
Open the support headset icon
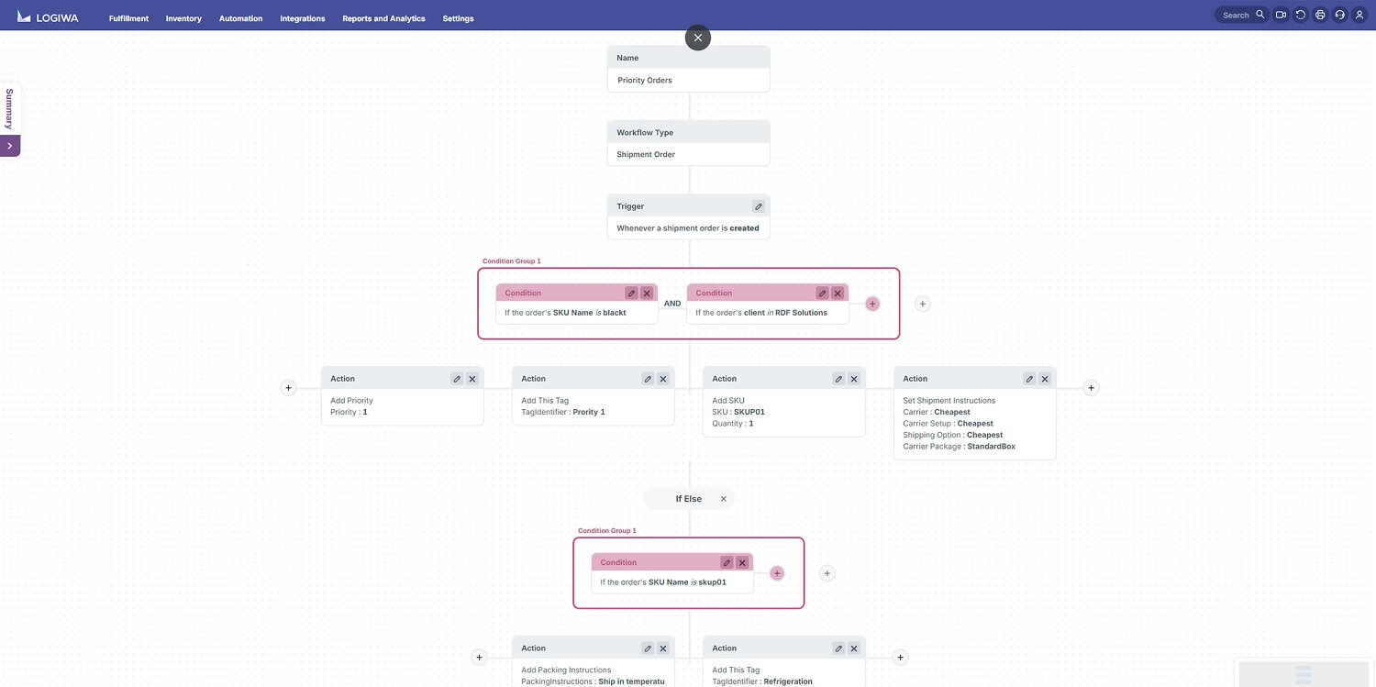click(1339, 15)
